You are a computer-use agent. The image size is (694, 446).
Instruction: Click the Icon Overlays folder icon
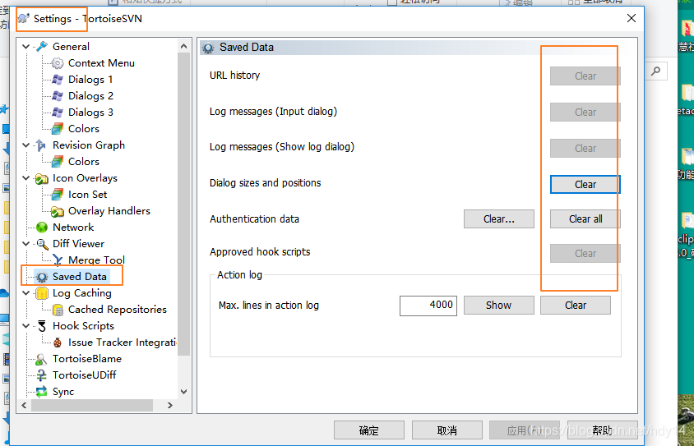coord(42,178)
